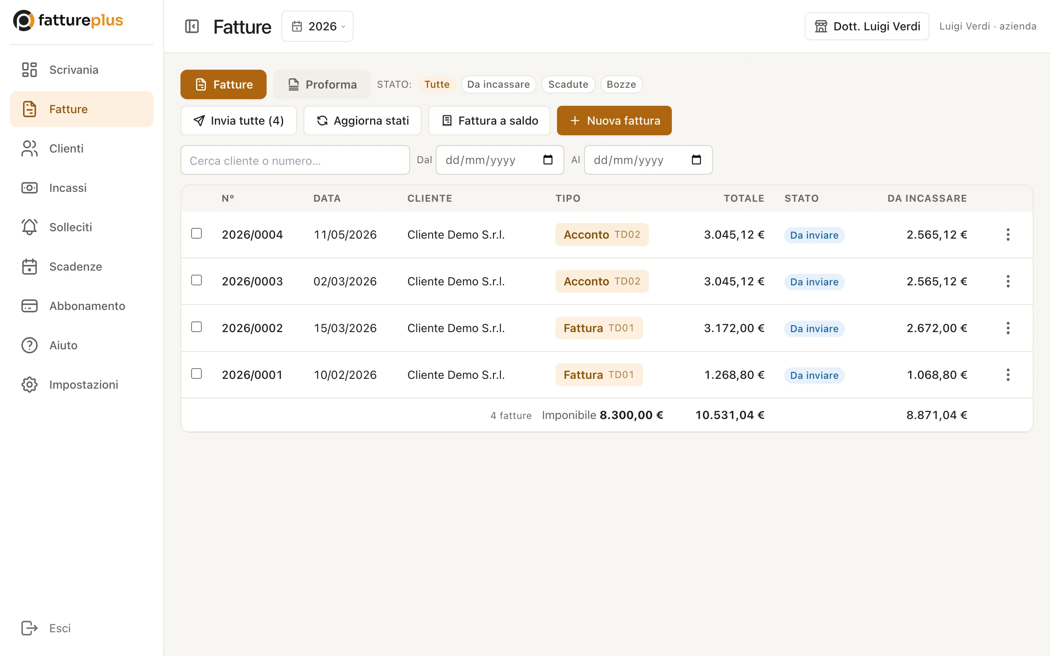Click the Esci logout icon
The width and height of the screenshot is (1050, 656).
(x=30, y=628)
